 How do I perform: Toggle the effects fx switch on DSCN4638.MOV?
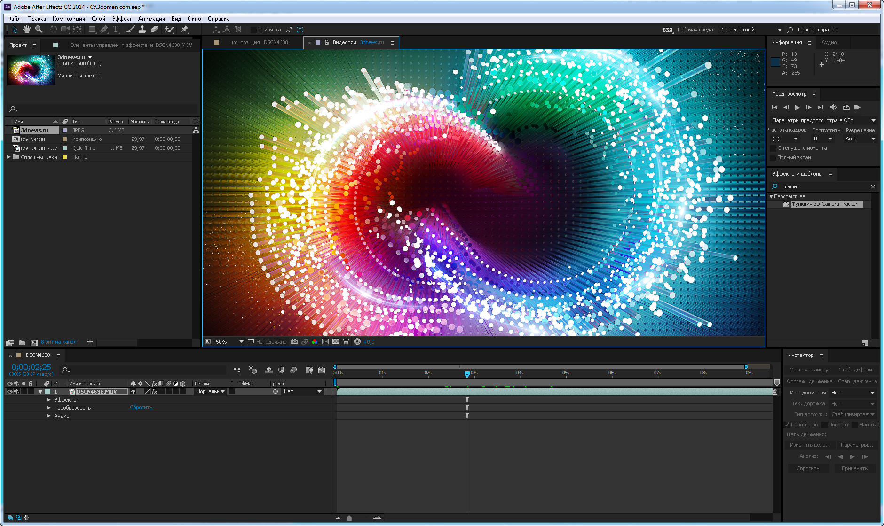click(154, 392)
